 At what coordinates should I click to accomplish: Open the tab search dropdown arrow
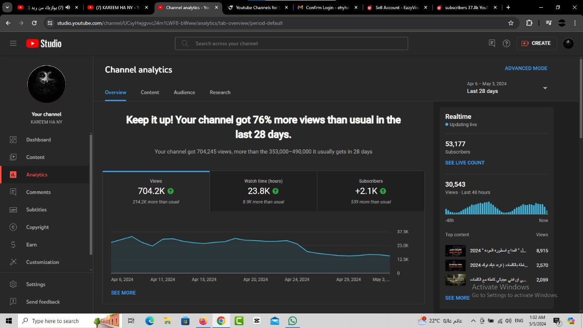tap(8, 7)
